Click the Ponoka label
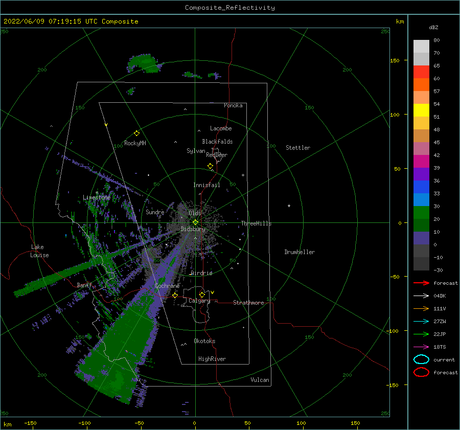This screenshot has width=460, height=430. coord(233,105)
